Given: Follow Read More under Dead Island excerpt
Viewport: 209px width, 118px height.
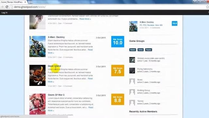Looking at the screenshot, I should tap(90, 79).
